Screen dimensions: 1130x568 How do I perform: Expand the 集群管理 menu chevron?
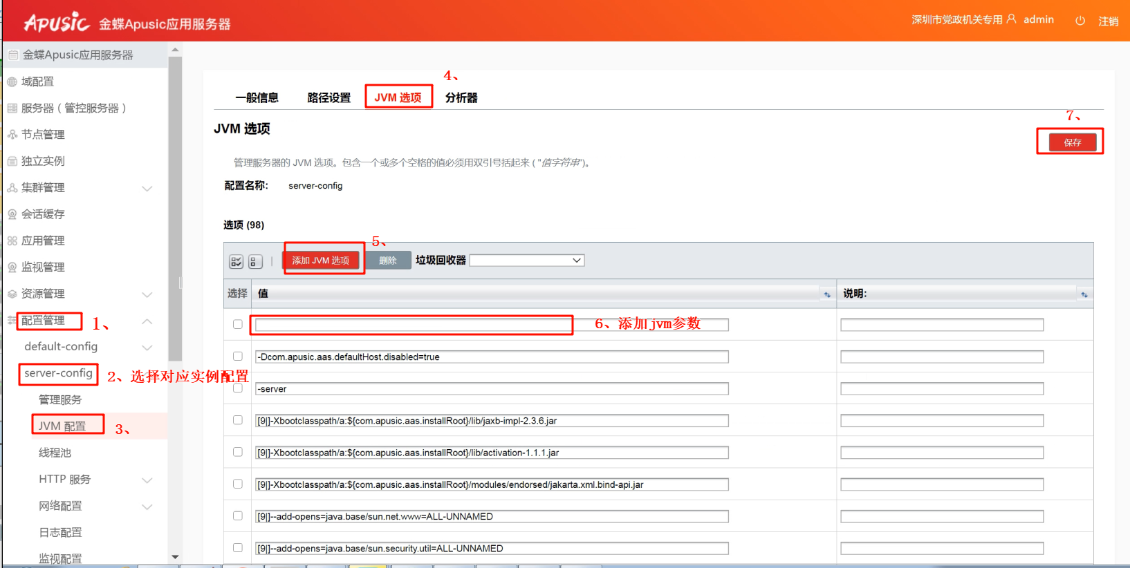point(147,189)
